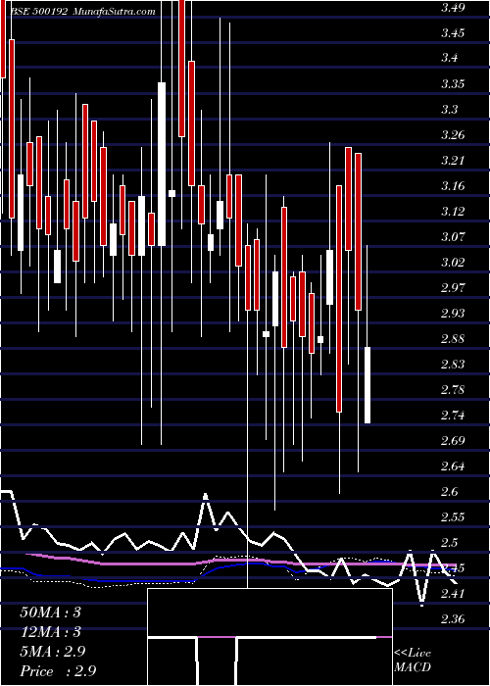Click the 2.41 price axis label
Screen dimensions: 490x686
[453, 594]
